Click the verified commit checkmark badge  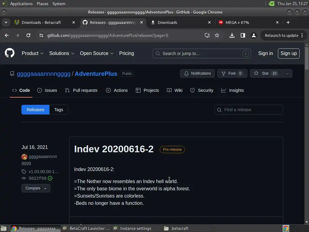point(50,178)
